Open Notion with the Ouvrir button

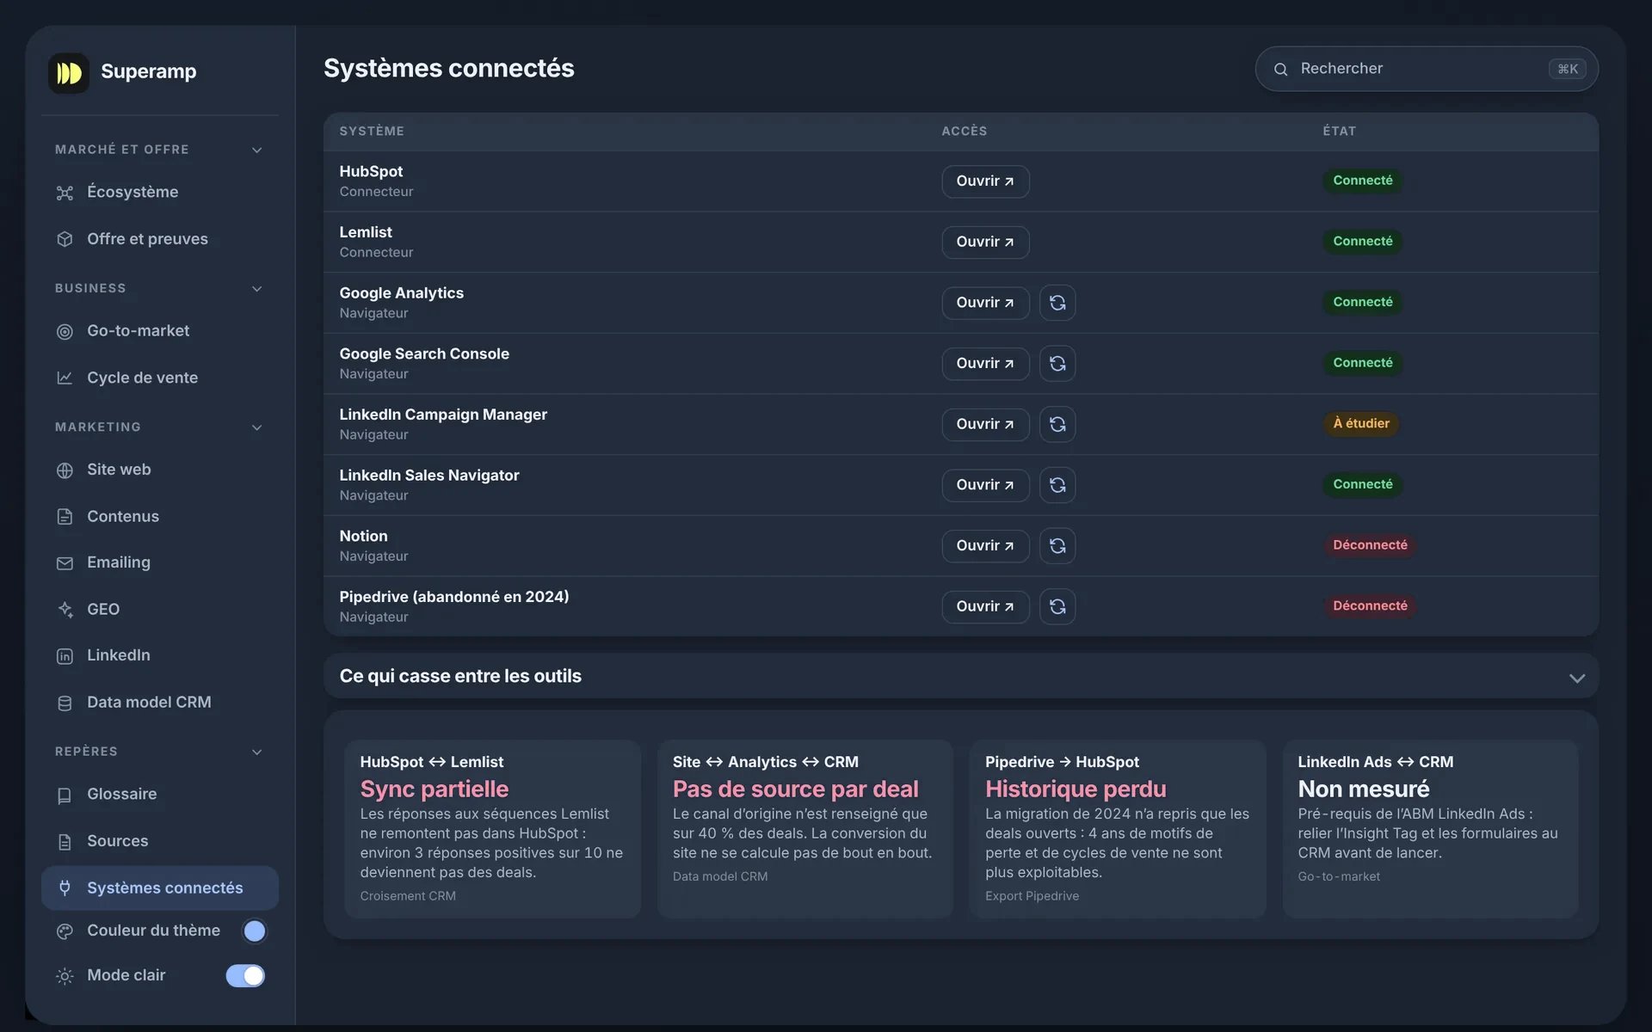985,546
